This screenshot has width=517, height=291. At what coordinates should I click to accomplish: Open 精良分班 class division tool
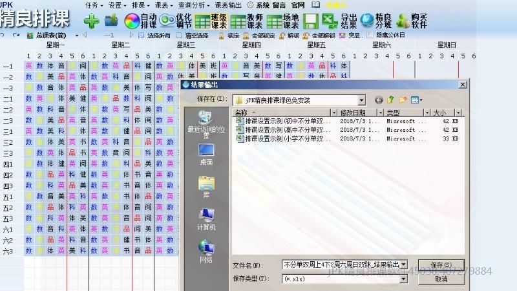coord(376,21)
